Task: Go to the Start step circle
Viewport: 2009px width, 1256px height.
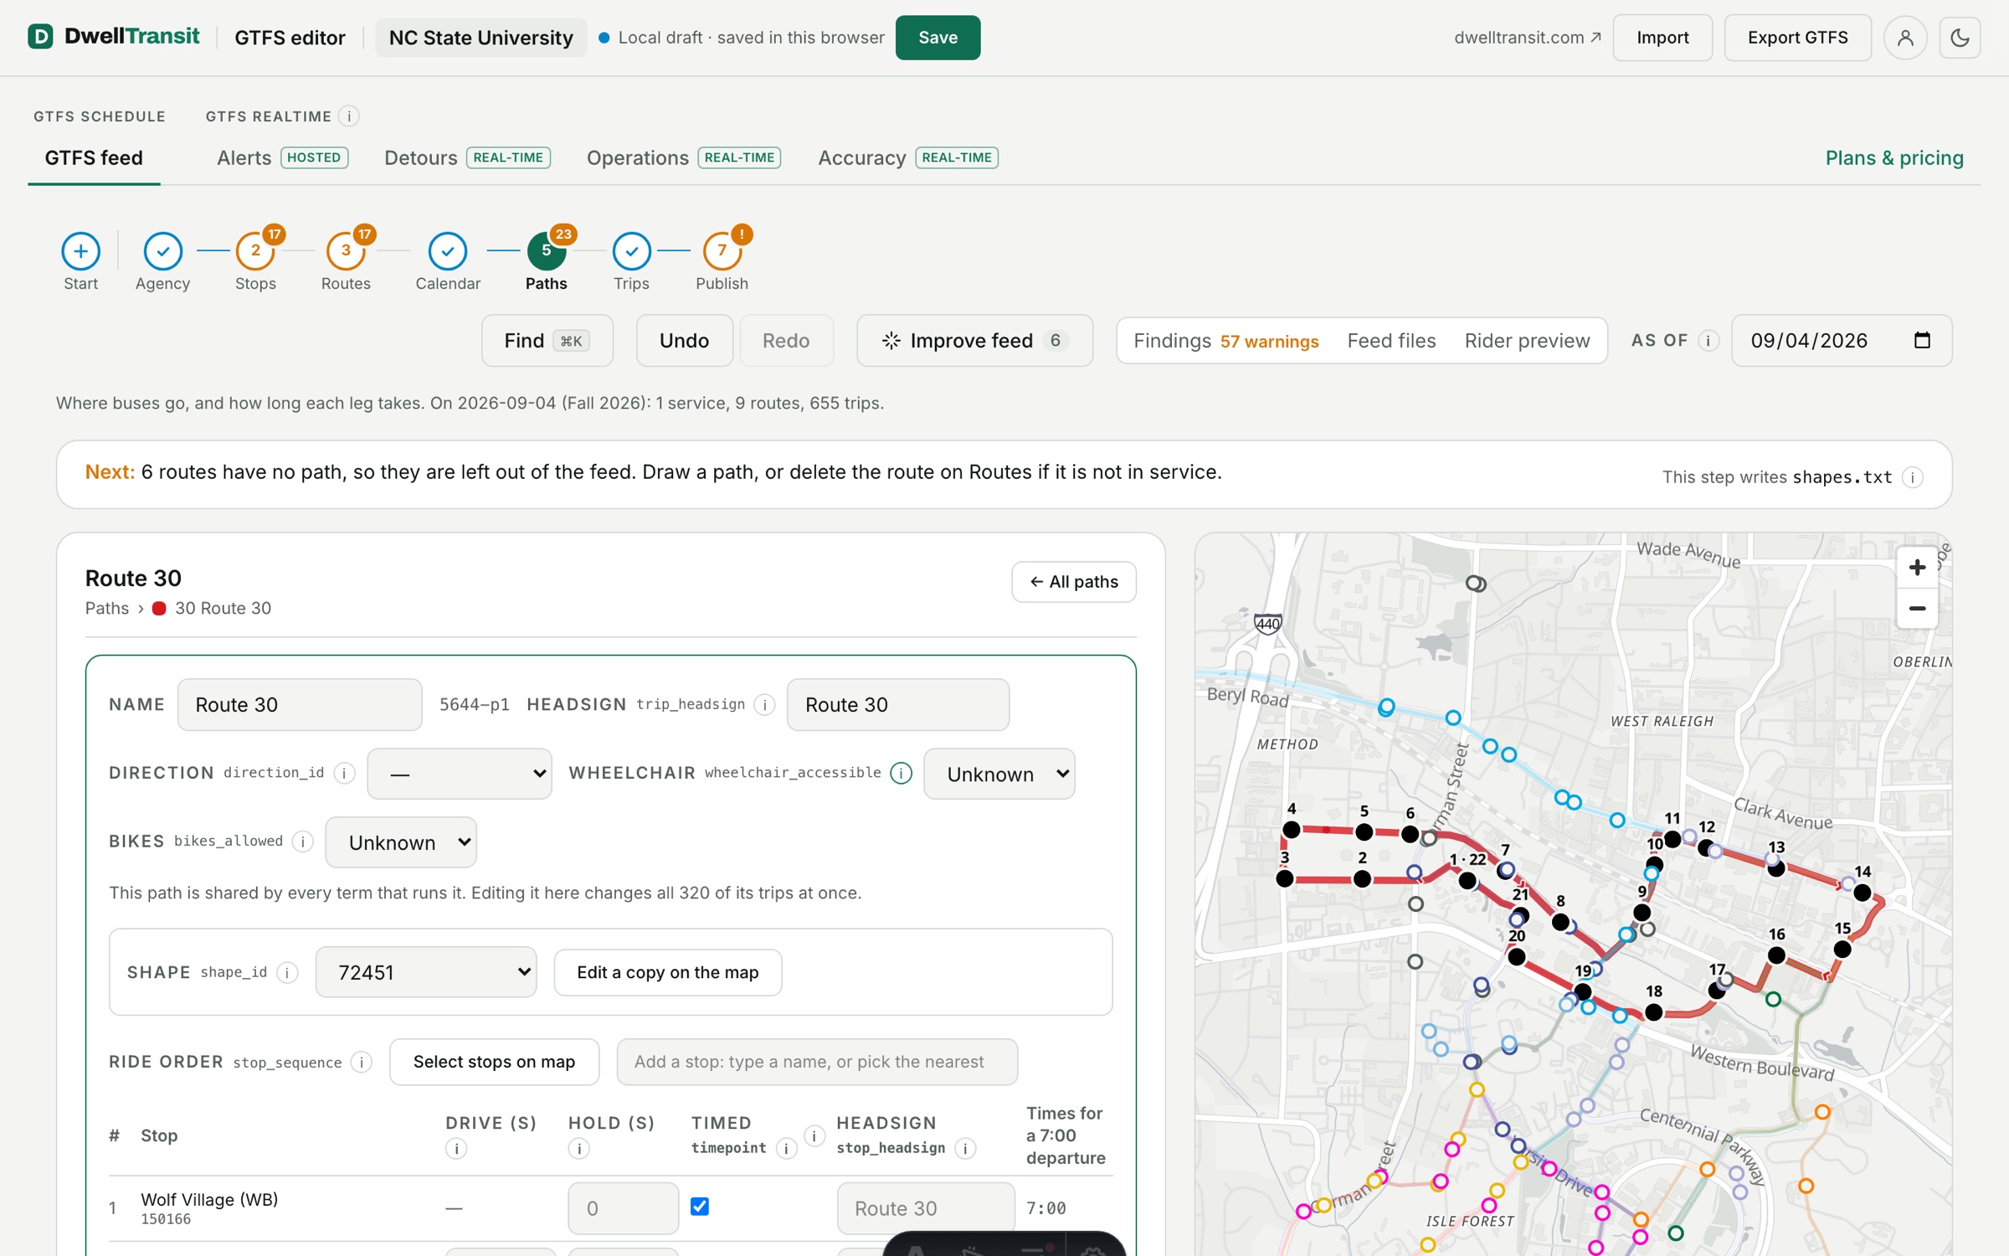Action: [80, 250]
